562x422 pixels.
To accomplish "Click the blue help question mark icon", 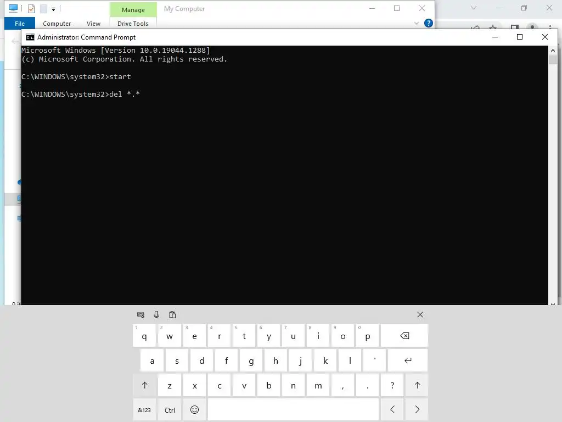I will (428, 23).
